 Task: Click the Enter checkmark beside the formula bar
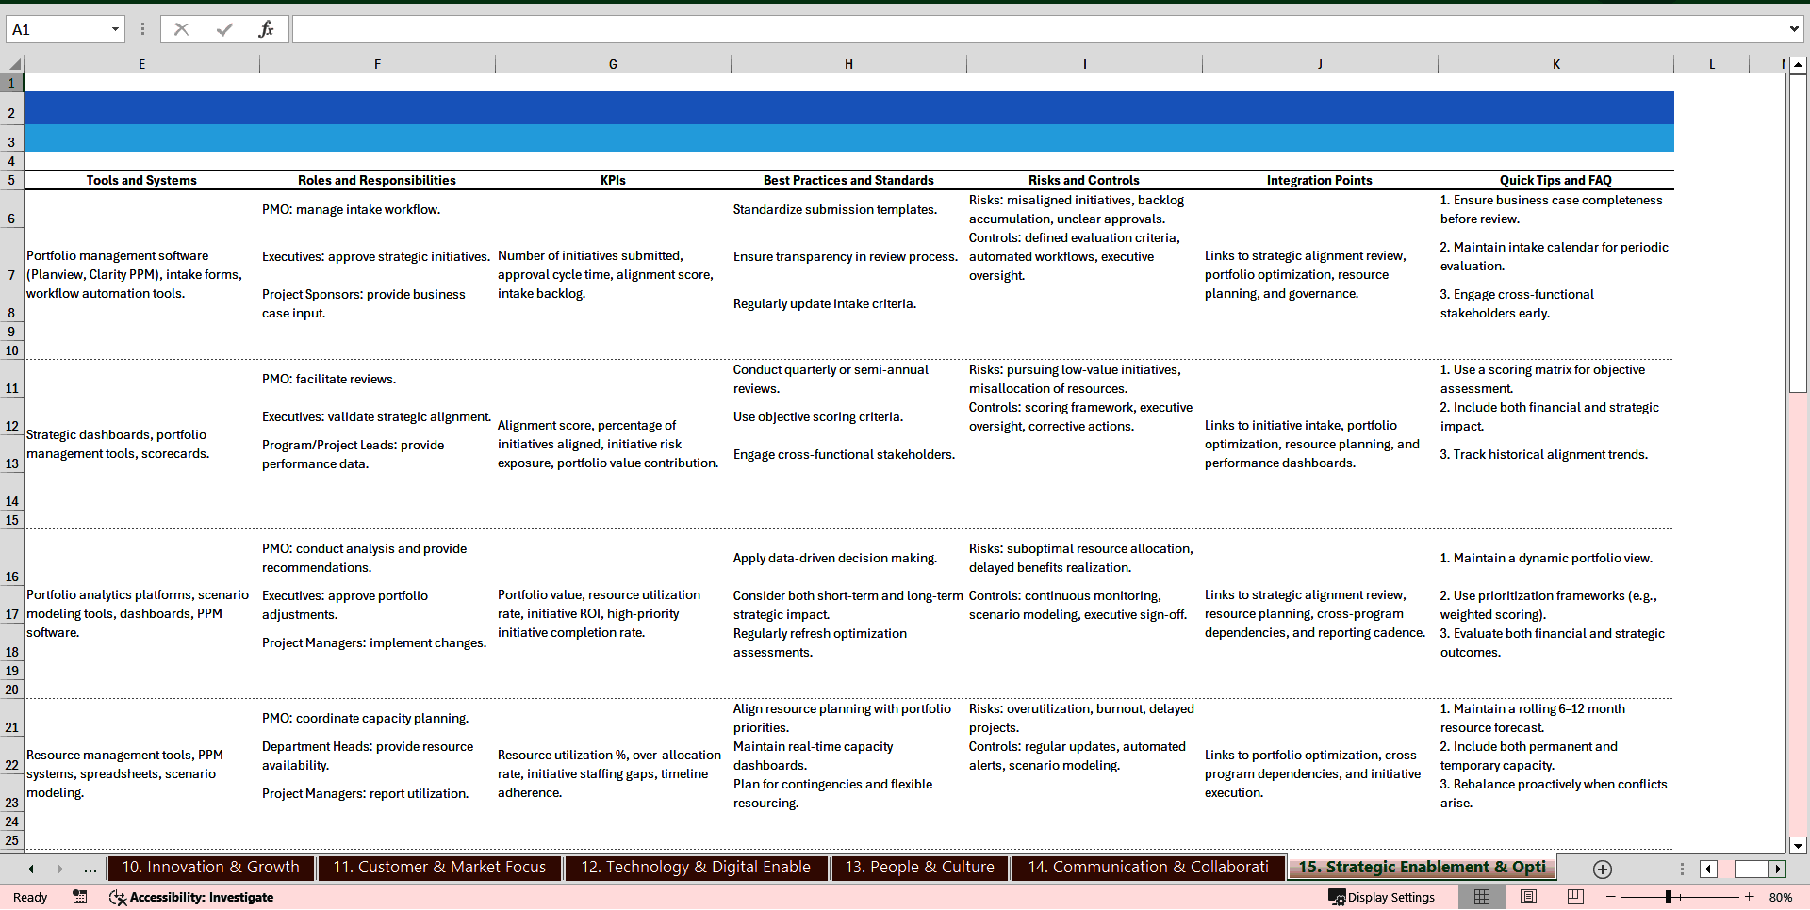click(224, 29)
